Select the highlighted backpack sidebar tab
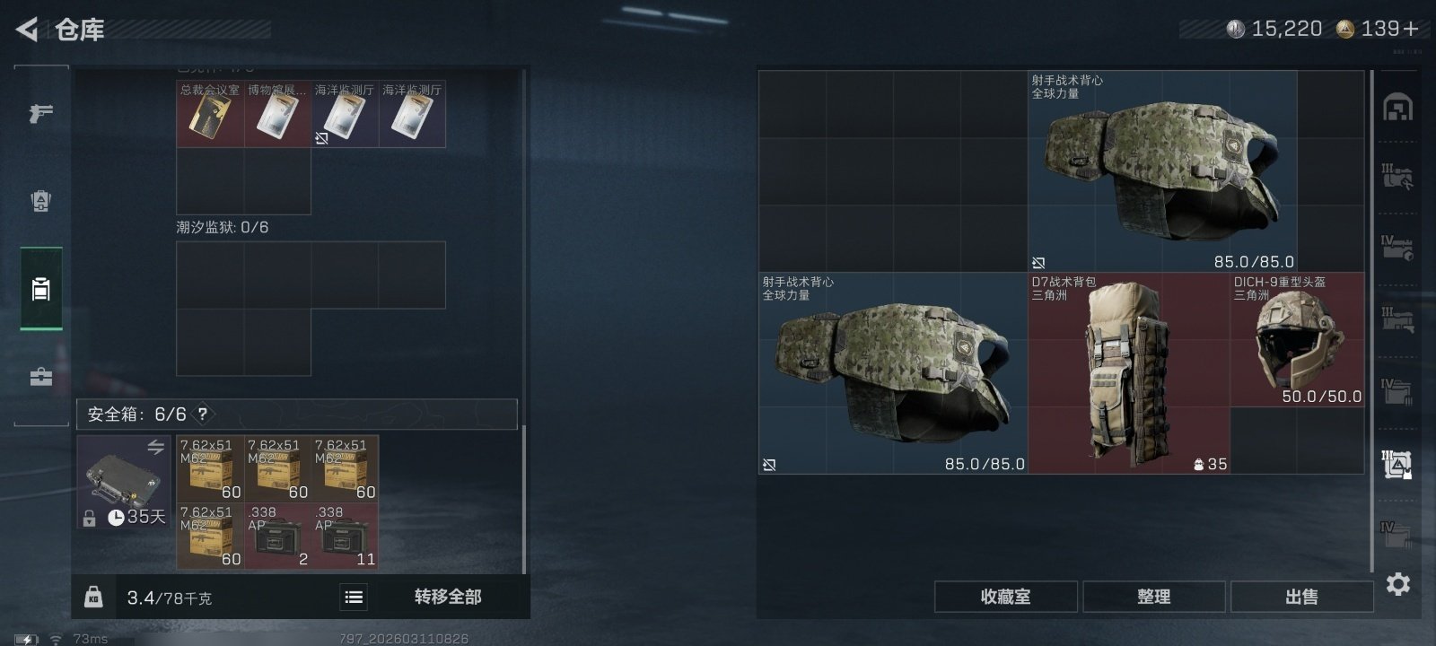This screenshot has height=646, width=1436. click(41, 289)
